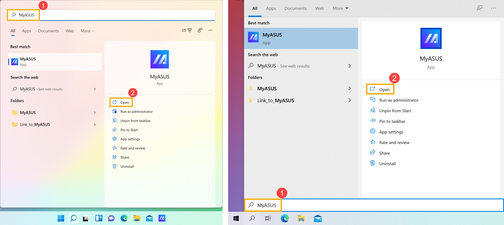Open Link_to_MyASUS folder result in Windows 10
Screen dimensions: 504x225
pyautogui.click(x=301, y=100)
